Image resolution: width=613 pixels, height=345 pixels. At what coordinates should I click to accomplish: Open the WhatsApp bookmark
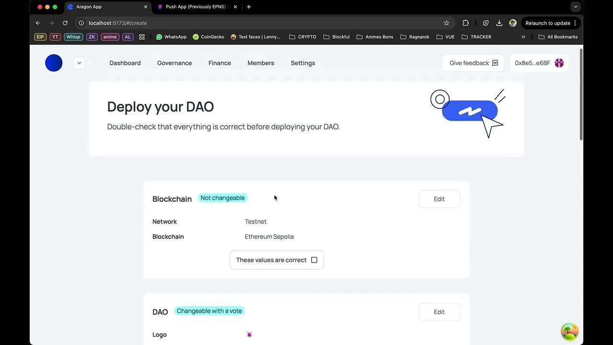pyautogui.click(x=171, y=37)
